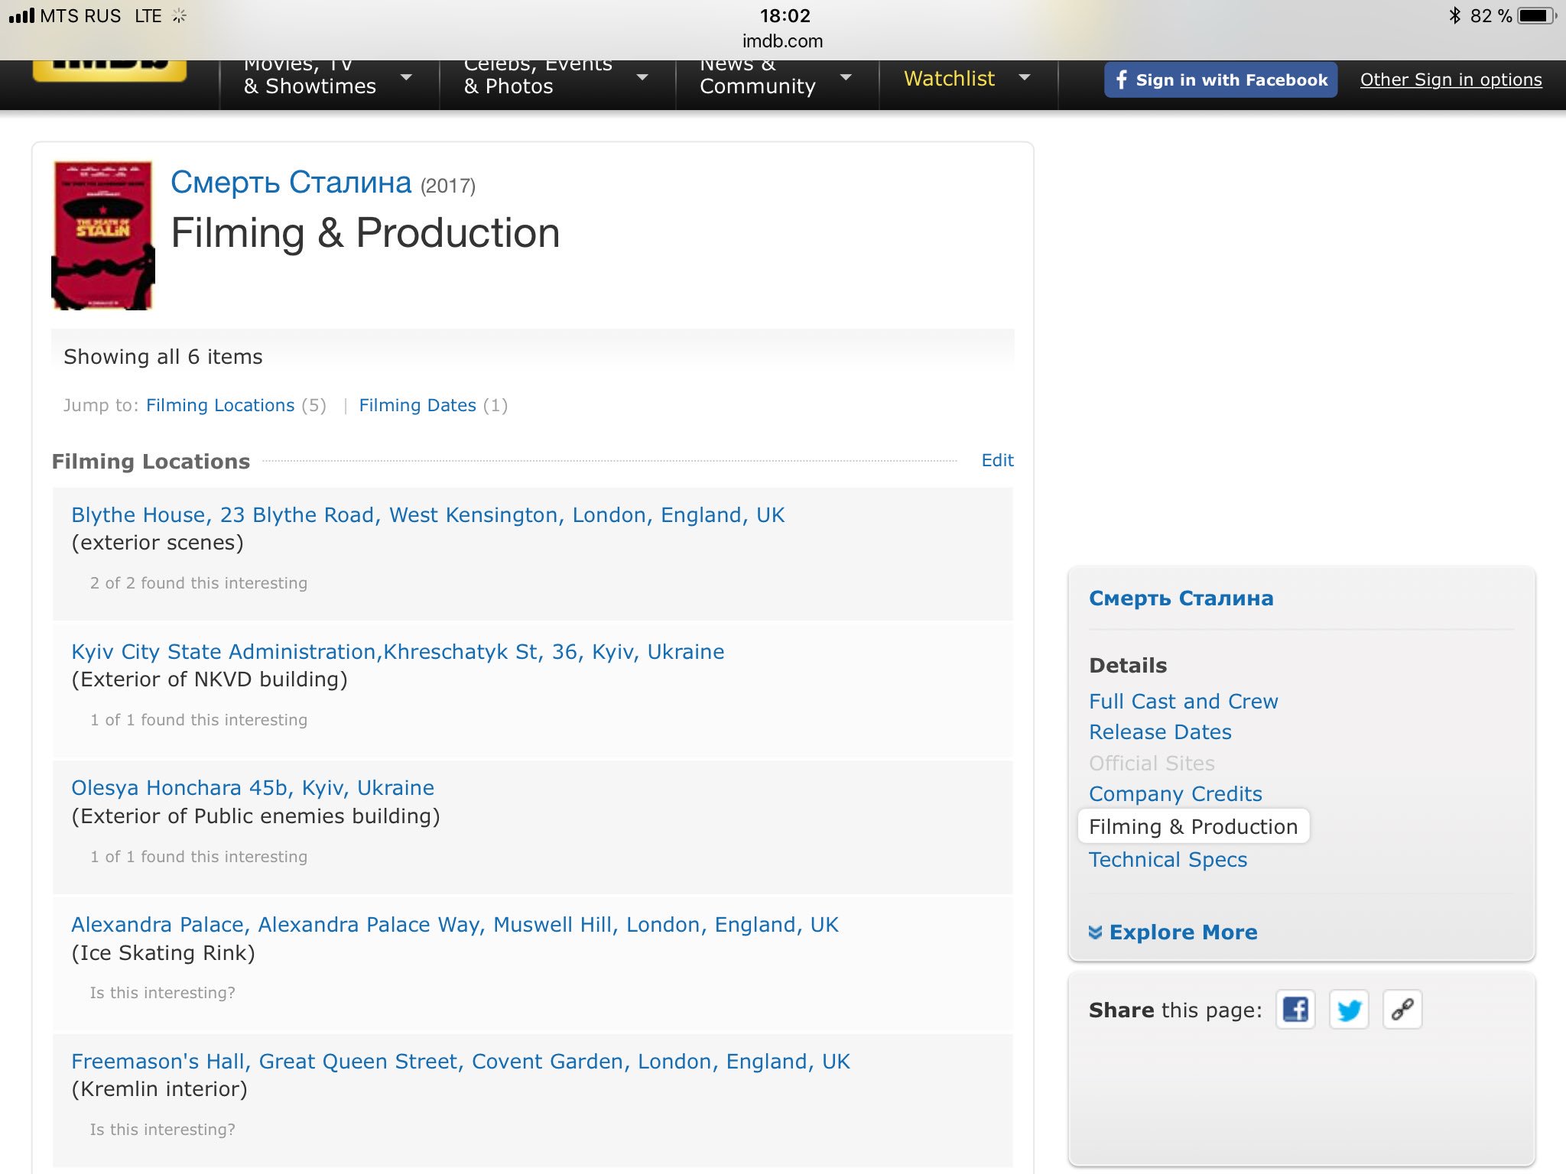Viewport: 1566px width, 1174px height.
Task: Open Movies, TV & Showtimes menu
Action: click(327, 78)
